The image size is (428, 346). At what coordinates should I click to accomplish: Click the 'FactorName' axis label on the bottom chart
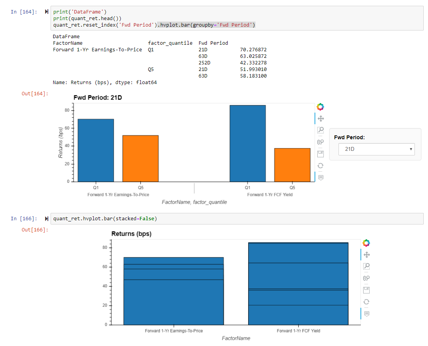pyautogui.click(x=236, y=338)
